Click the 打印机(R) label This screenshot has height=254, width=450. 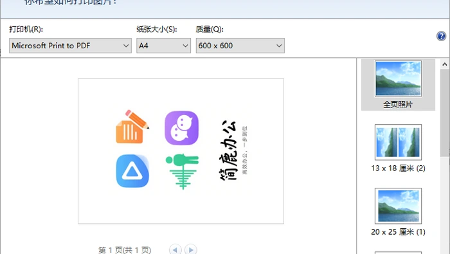26,29
